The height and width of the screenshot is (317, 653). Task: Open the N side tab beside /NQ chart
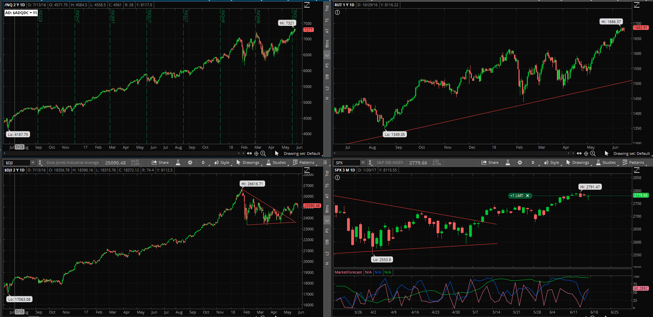[327, 98]
